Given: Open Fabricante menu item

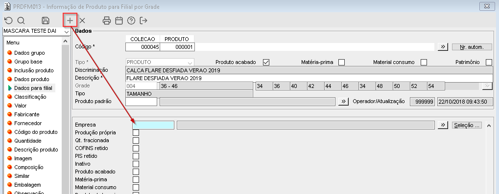Looking at the screenshot, I should pyautogui.click(x=27, y=114).
